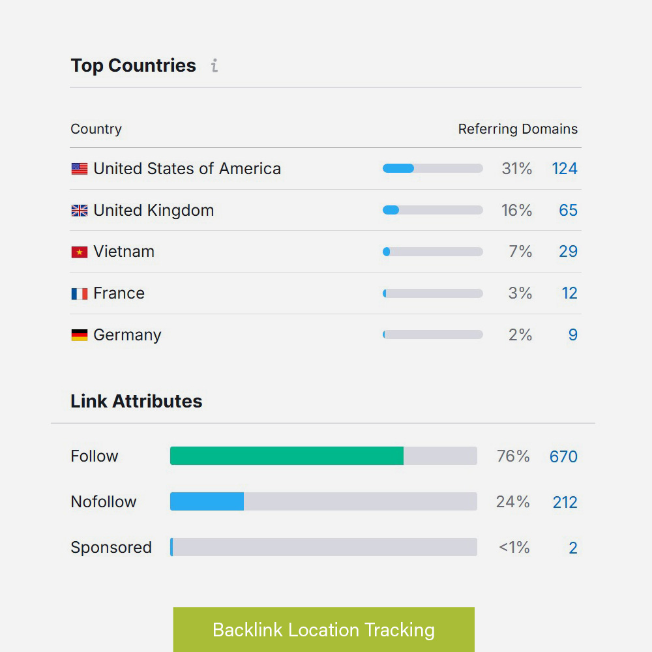Click the Germany flag icon
The width and height of the screenshot is (652, 652).
(x=80, y=335)
